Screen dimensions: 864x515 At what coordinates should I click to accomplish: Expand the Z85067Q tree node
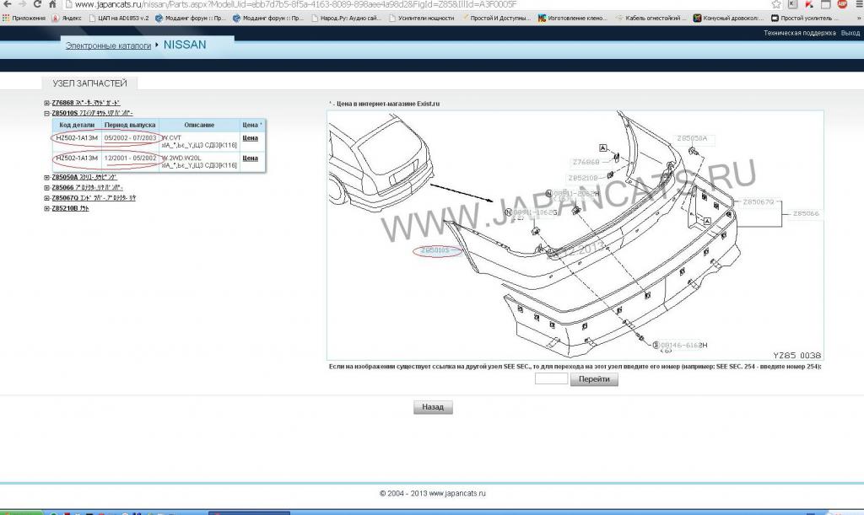(x=47, y=198)
